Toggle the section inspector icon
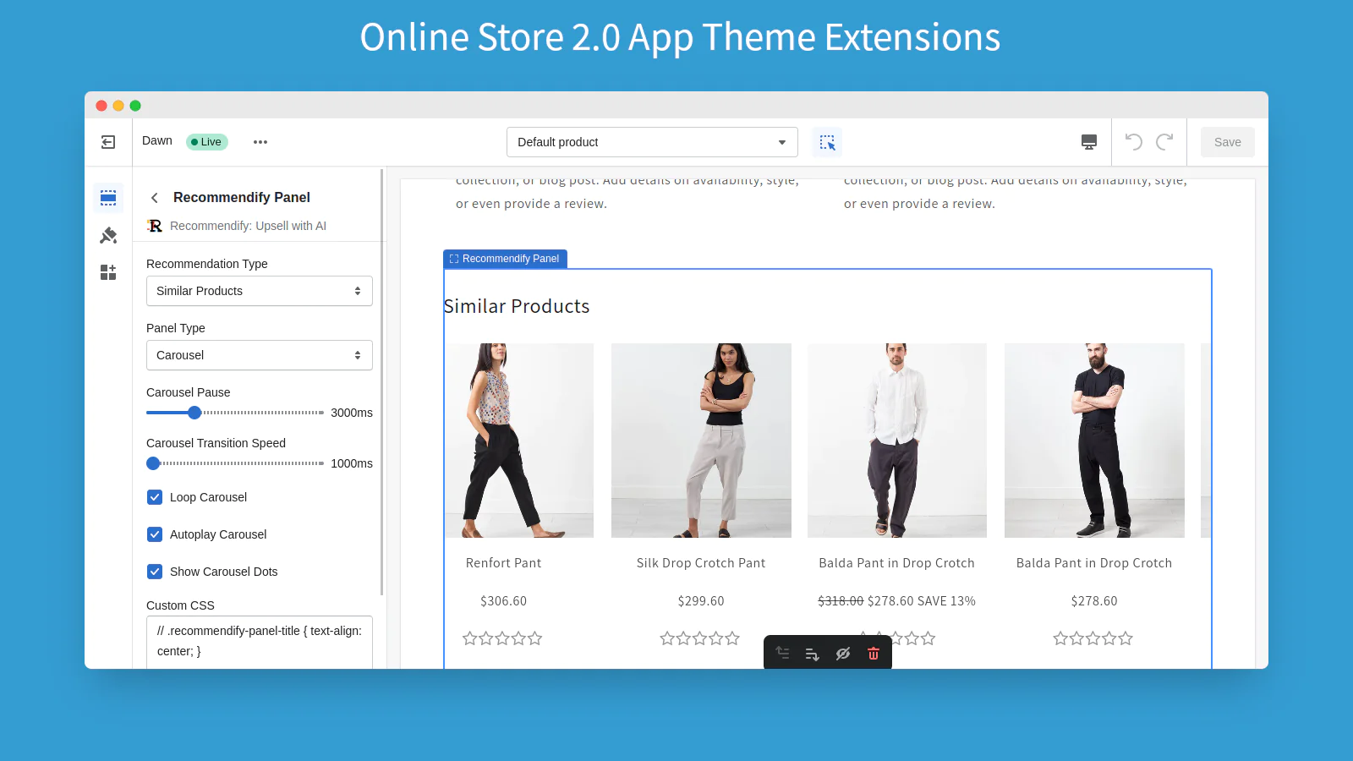Screen dimensions: 1353x761 [827, 142]
